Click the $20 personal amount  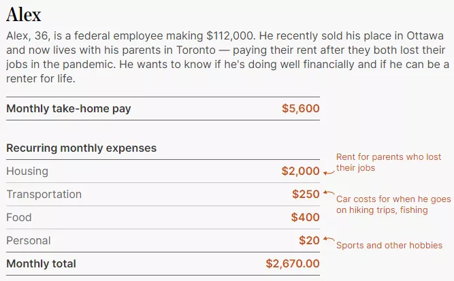(309, 240)
